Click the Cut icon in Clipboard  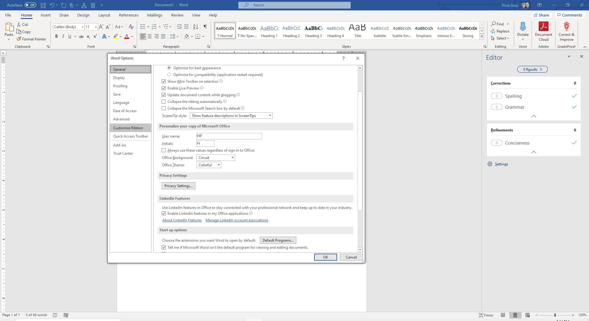pyautogui.click(x=22, y=24)
